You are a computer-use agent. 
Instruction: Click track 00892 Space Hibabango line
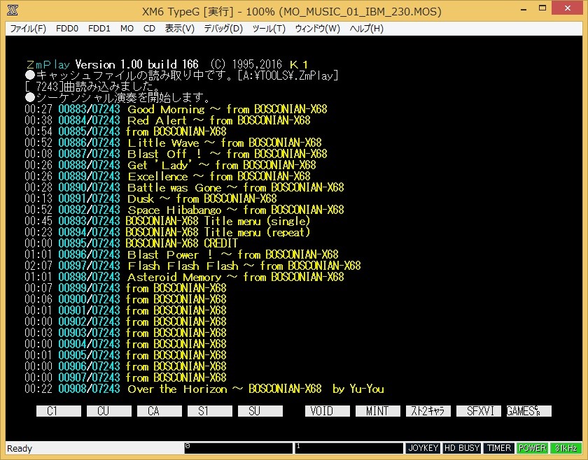(x=184, y=210)
